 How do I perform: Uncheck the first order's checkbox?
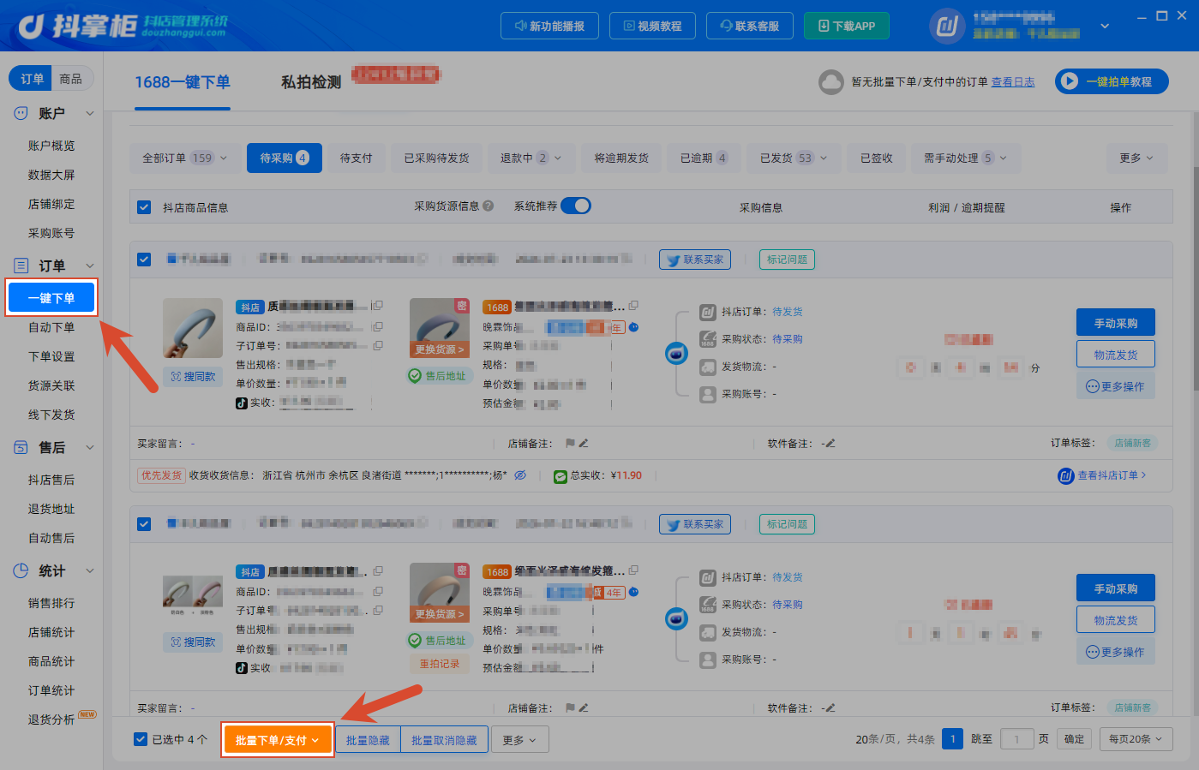[144, 260]
